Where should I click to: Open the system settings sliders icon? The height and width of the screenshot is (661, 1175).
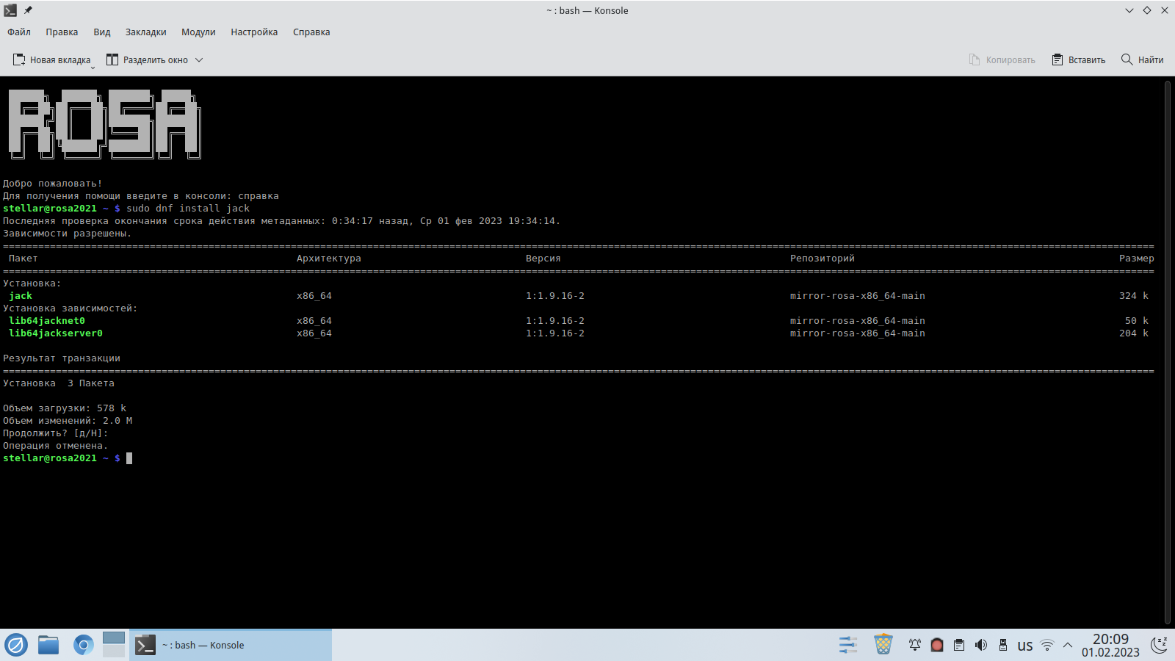click(x=848, y=645)
